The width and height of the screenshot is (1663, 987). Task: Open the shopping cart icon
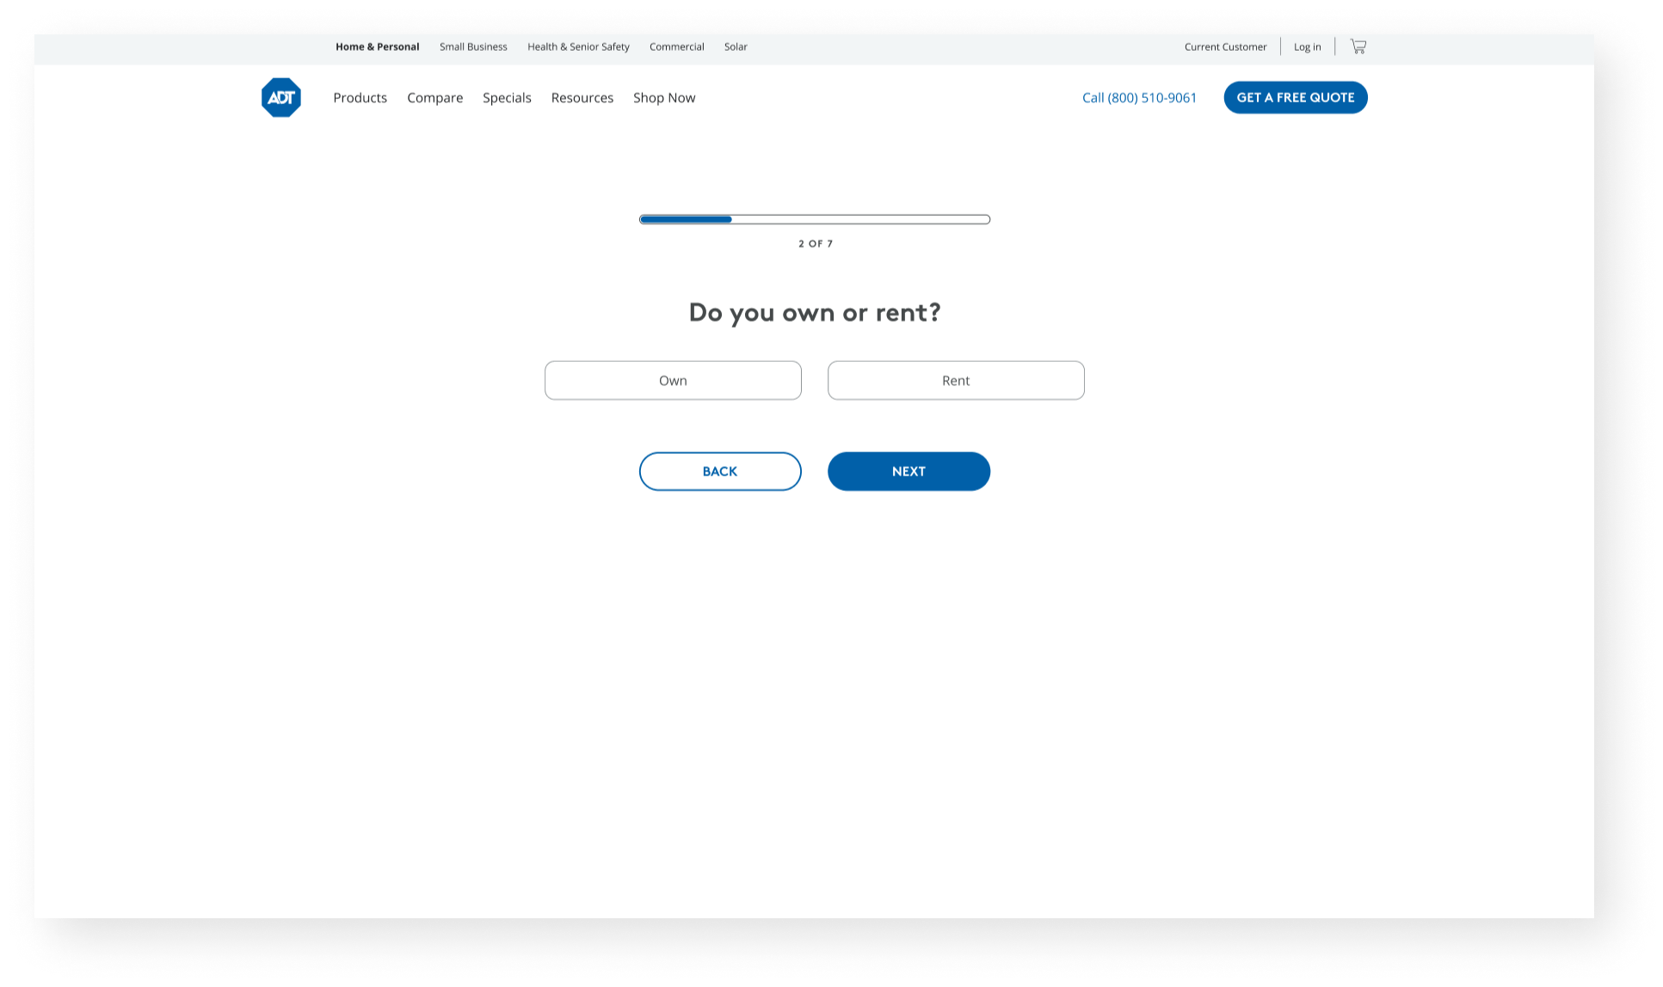click(1358, 46)
